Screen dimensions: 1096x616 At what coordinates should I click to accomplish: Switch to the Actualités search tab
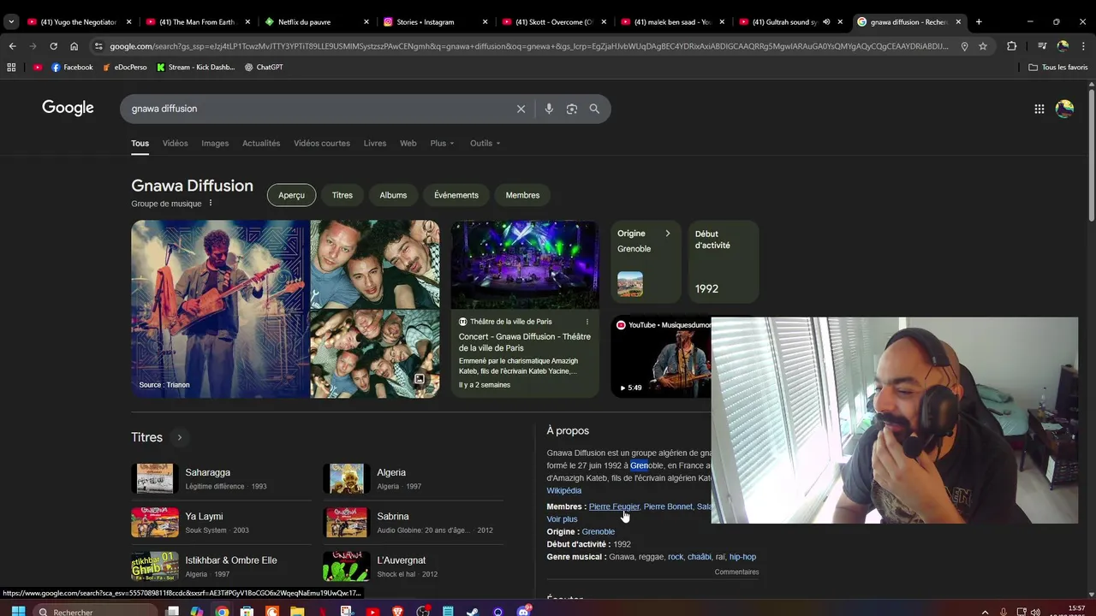(261, 143)
